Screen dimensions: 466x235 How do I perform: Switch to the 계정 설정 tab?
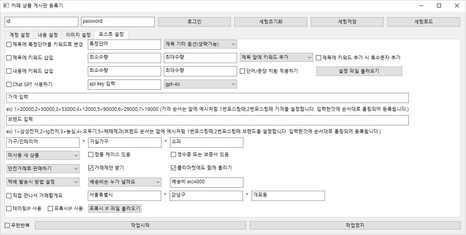pos(19,35)
